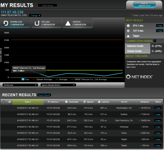Click the Upload column header arrow icon
Screen dimensions: 164x150
(x=84, y=102)
